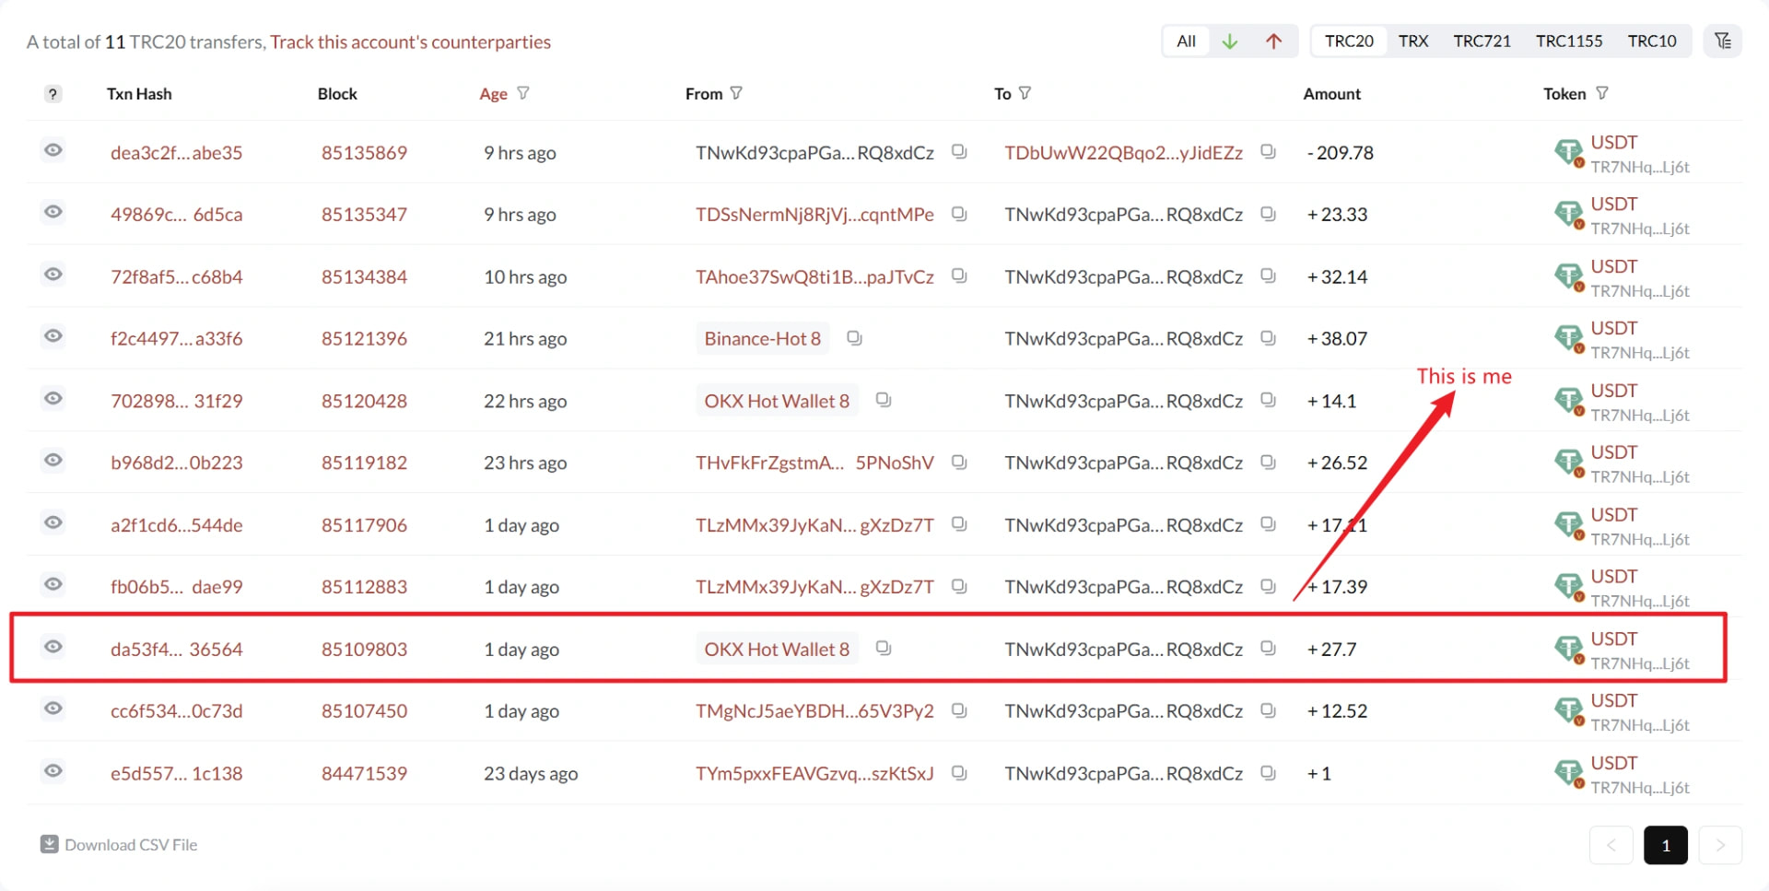Viewport: 1769px width, 891px height.
Task: Copy To address in cc6f534...0c73d row
Action: [x=1268, y=710]
